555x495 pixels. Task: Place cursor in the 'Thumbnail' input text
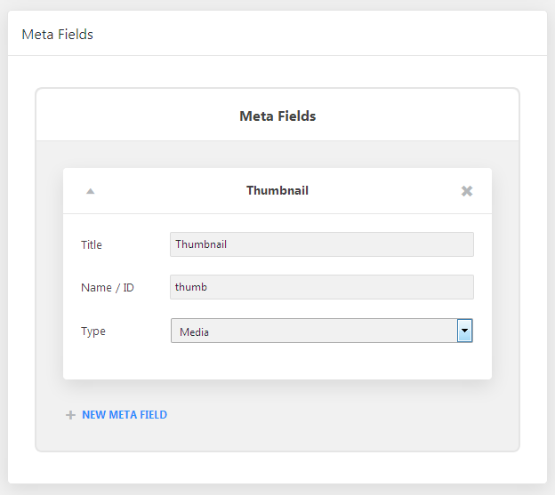[201, 244]
